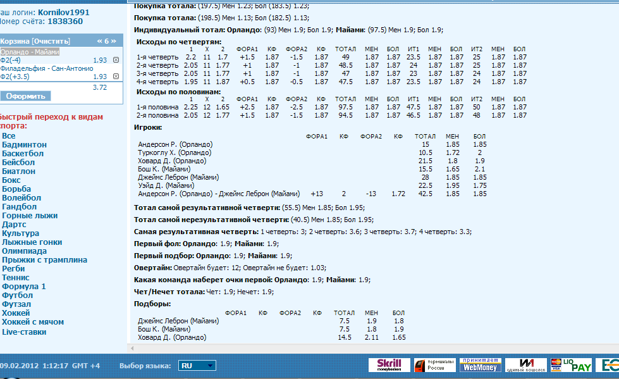The image size is (619, 379).
Task: Select Бош К. rebounds total 7.5
Action: (344, 329)
